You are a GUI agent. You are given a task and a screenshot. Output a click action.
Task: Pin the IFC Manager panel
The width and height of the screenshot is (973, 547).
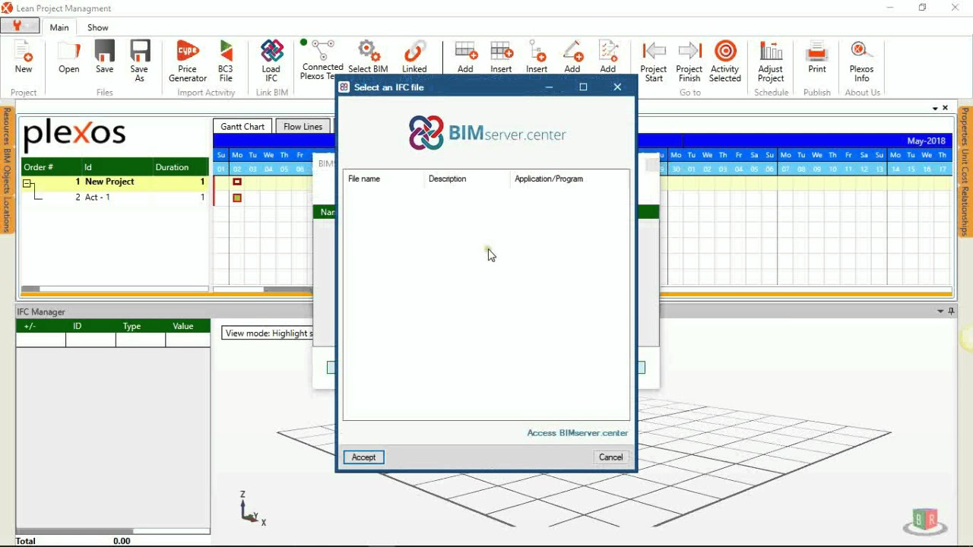pyautogui.click(x=951, y=311)
